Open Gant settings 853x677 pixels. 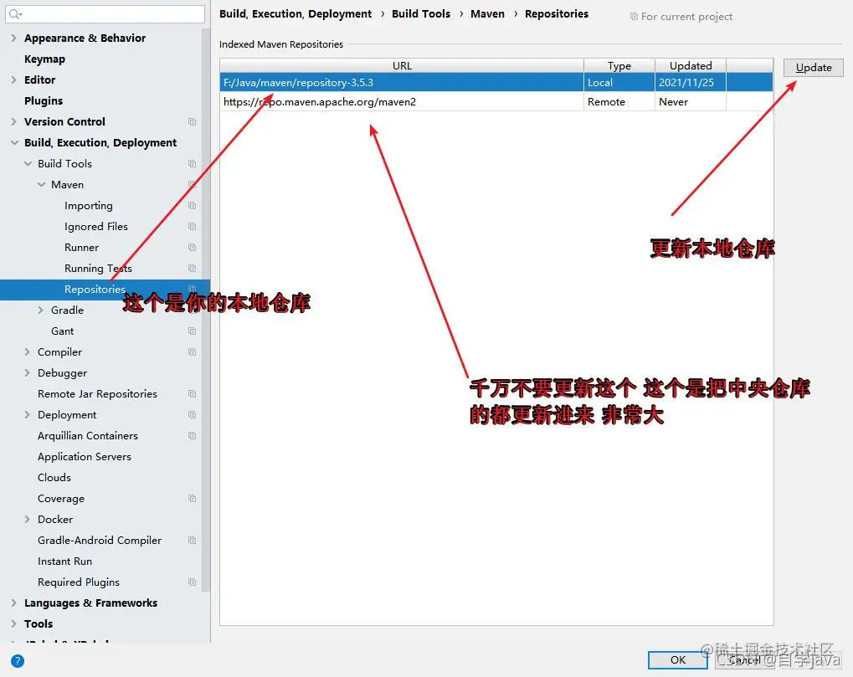pos(63,331)
